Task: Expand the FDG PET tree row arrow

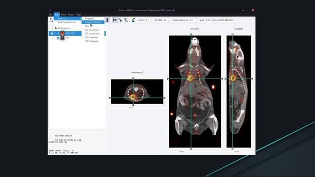Action: (x=55, y=33)
